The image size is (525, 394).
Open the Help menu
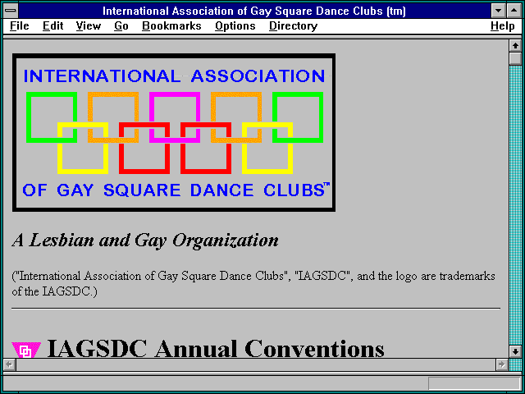(x=503, y=25)
